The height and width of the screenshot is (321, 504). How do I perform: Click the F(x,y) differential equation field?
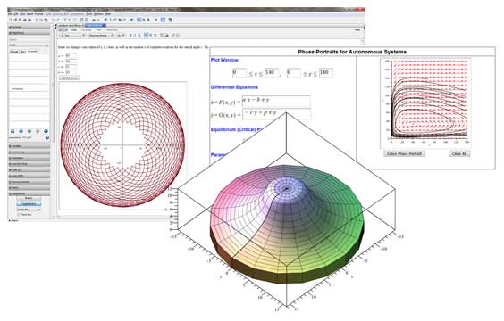276,102
